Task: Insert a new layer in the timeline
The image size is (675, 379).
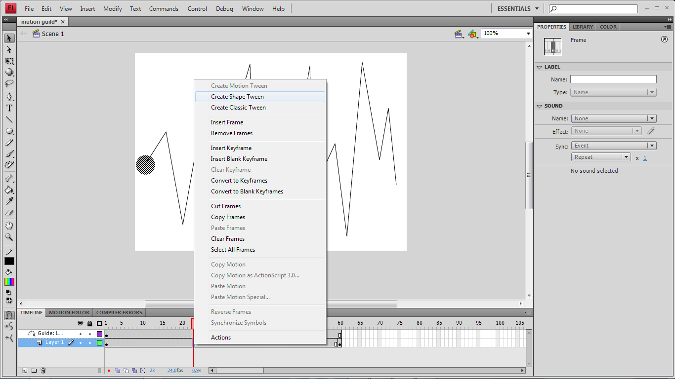Action: click(x=24, y=370)
